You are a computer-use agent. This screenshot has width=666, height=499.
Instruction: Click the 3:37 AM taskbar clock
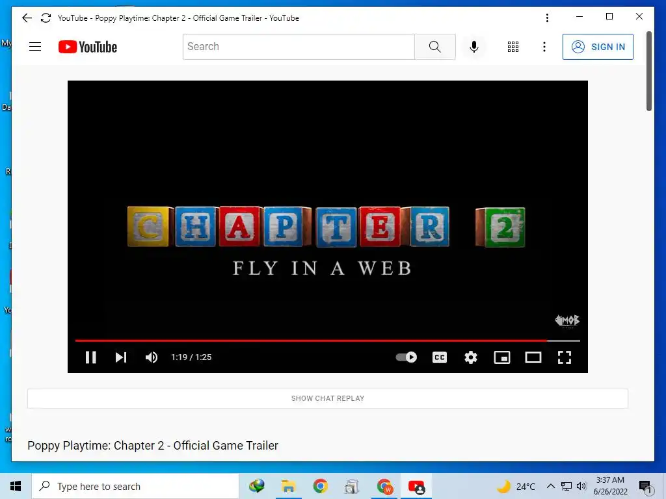tap(610, 486)
